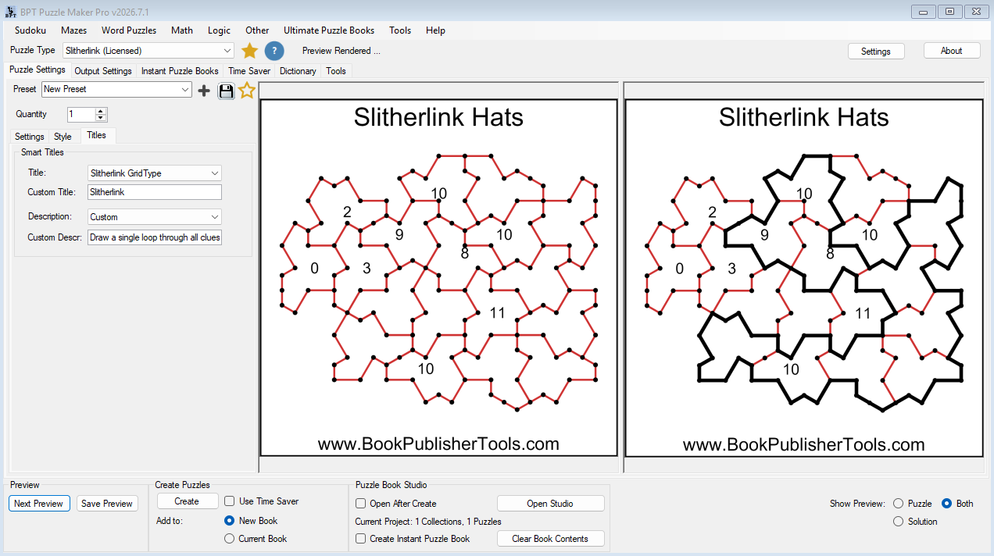This screenshot has height=556, width=994.
Task: Open the Logic menu
Action: click(x=220, y=30)
